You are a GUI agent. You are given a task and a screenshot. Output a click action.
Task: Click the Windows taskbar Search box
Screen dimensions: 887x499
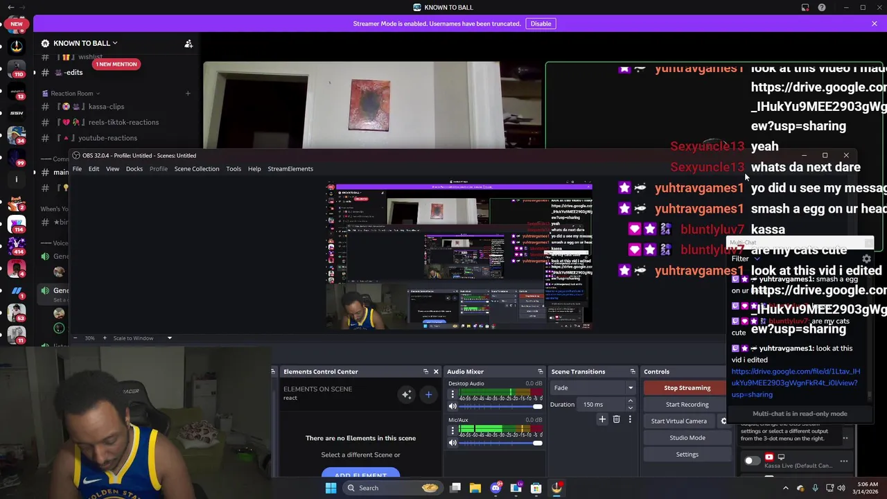click(x=392, y=488)
